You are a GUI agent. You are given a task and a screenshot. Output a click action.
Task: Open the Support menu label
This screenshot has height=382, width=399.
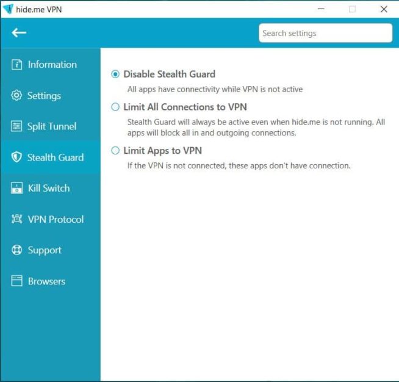tap(45, 250)
